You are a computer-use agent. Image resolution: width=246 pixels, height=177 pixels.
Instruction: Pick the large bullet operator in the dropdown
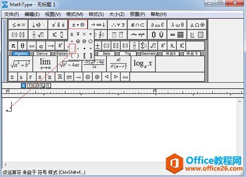click(x=84, y=49)
